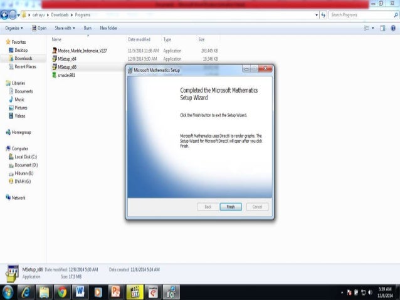Open Microsoft Word from the taskbar
The image size is (400, 300).
coord(80,292)
